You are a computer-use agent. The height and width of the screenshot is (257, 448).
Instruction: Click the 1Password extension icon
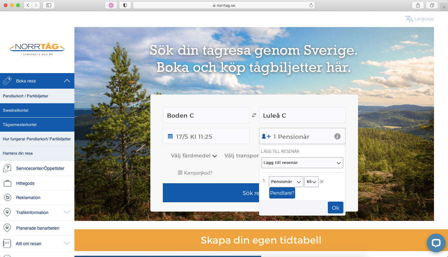pos(111,5)
